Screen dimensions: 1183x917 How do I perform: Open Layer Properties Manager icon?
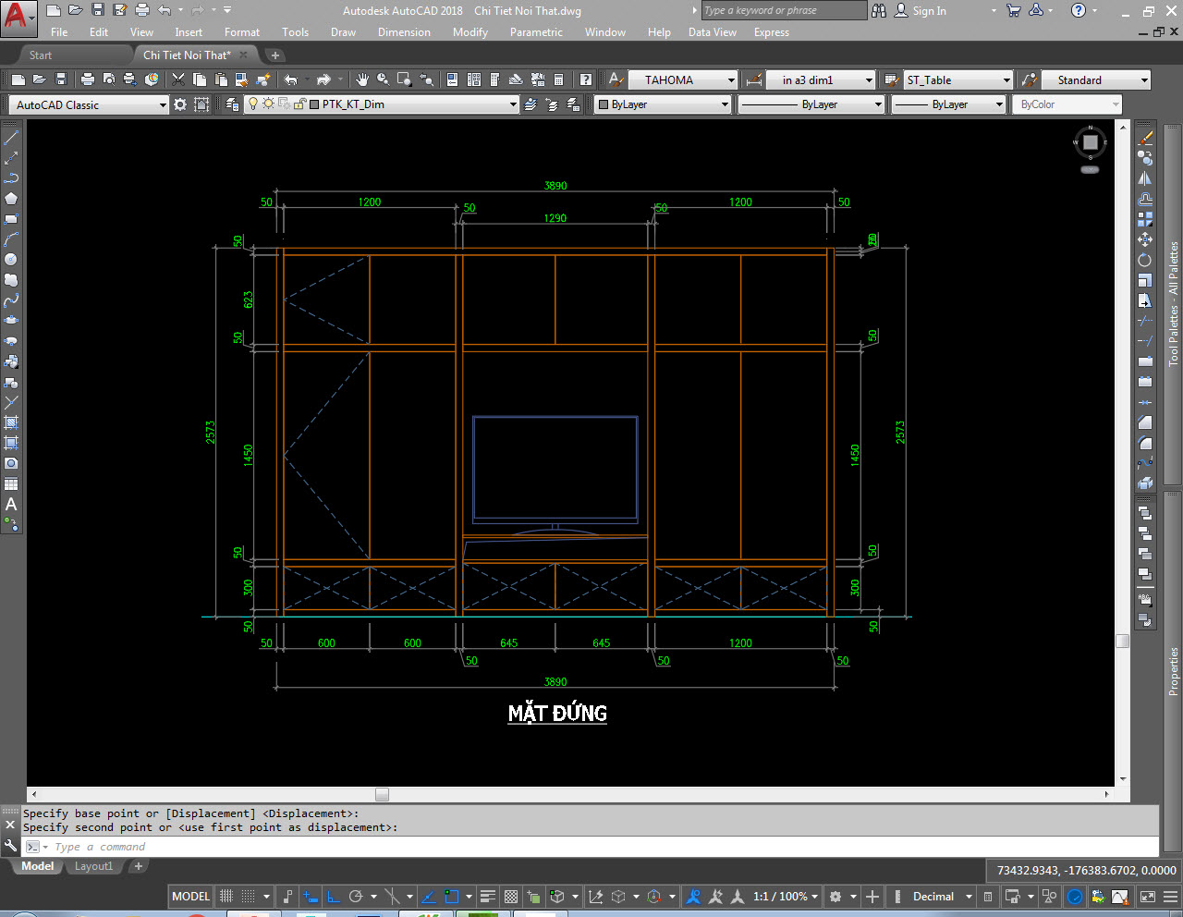(x=232, y=104)
